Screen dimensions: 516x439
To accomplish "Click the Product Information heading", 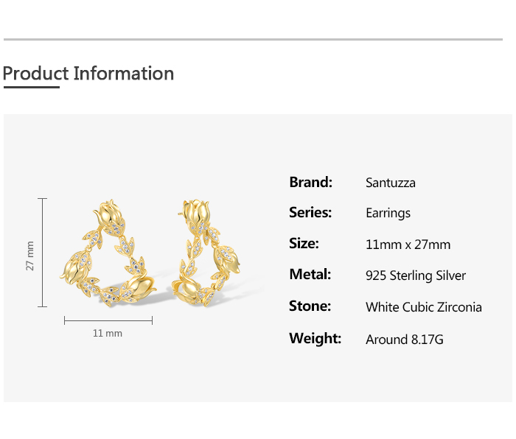I will click(x=88, y=74).
